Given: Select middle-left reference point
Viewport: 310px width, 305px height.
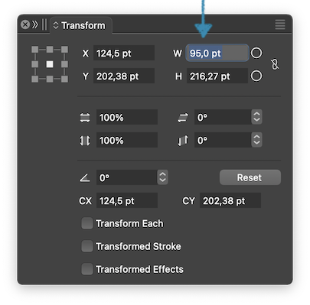Looking at the screenshot, I should (x=35, y=64).
